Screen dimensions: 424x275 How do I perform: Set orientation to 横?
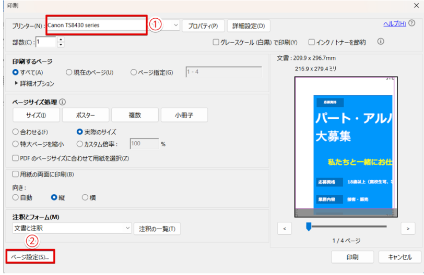[x=85, y=197]
